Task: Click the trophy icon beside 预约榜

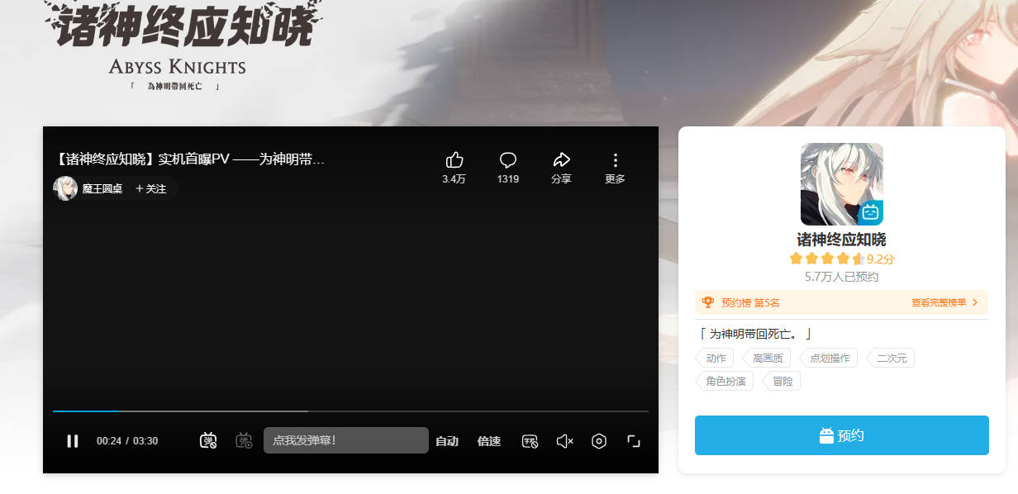Action: point(708,302)
